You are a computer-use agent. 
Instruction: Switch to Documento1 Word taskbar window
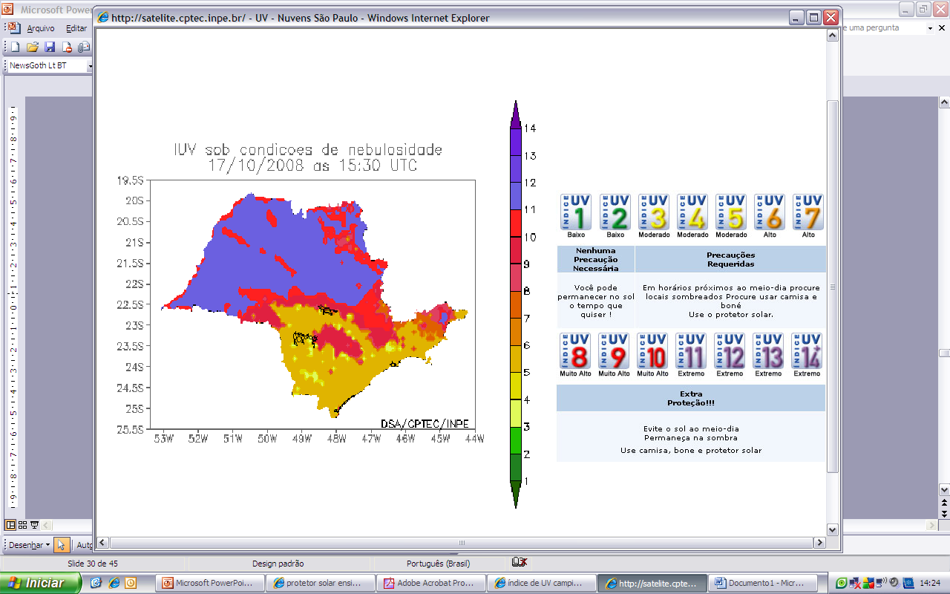pyautogui.click(x=762, y=583)
